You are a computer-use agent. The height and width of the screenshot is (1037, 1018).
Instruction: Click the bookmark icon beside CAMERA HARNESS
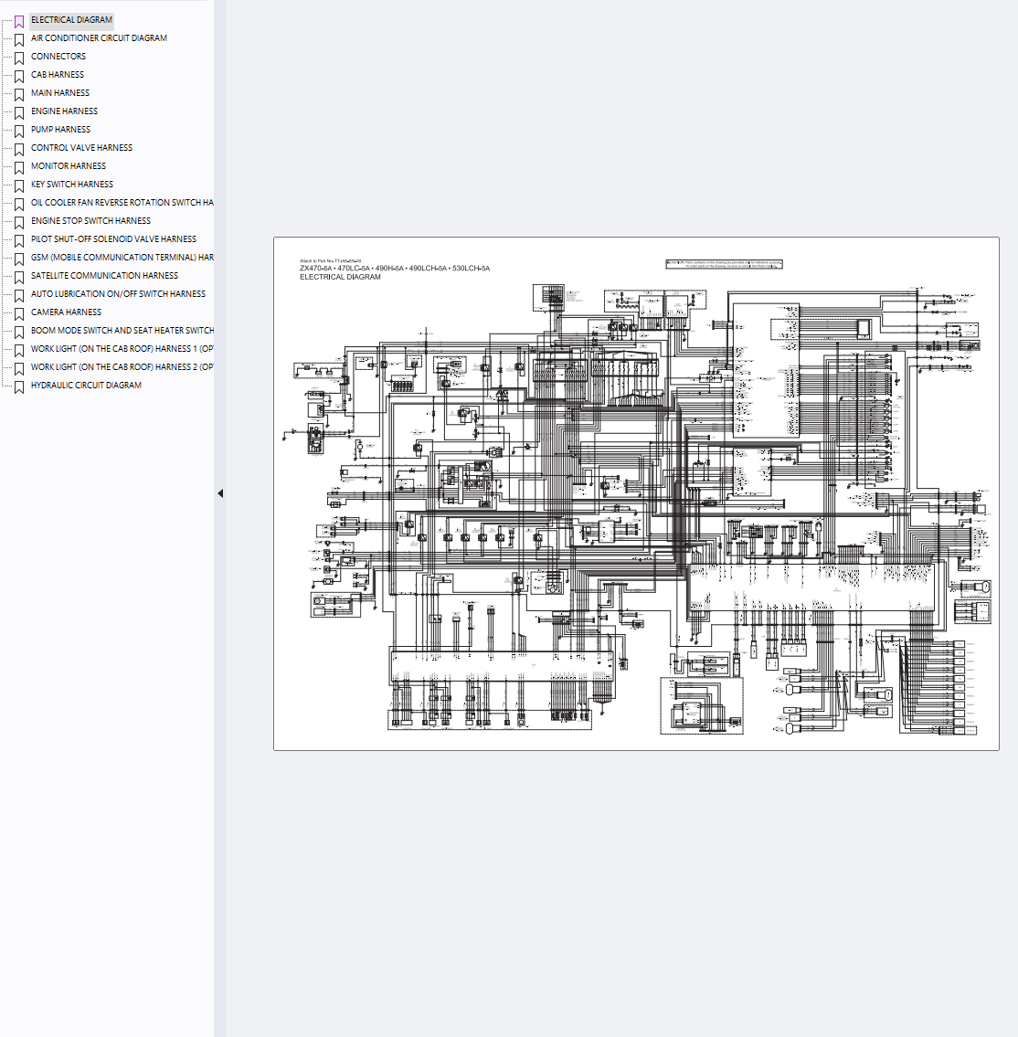(x=19, y=313)
